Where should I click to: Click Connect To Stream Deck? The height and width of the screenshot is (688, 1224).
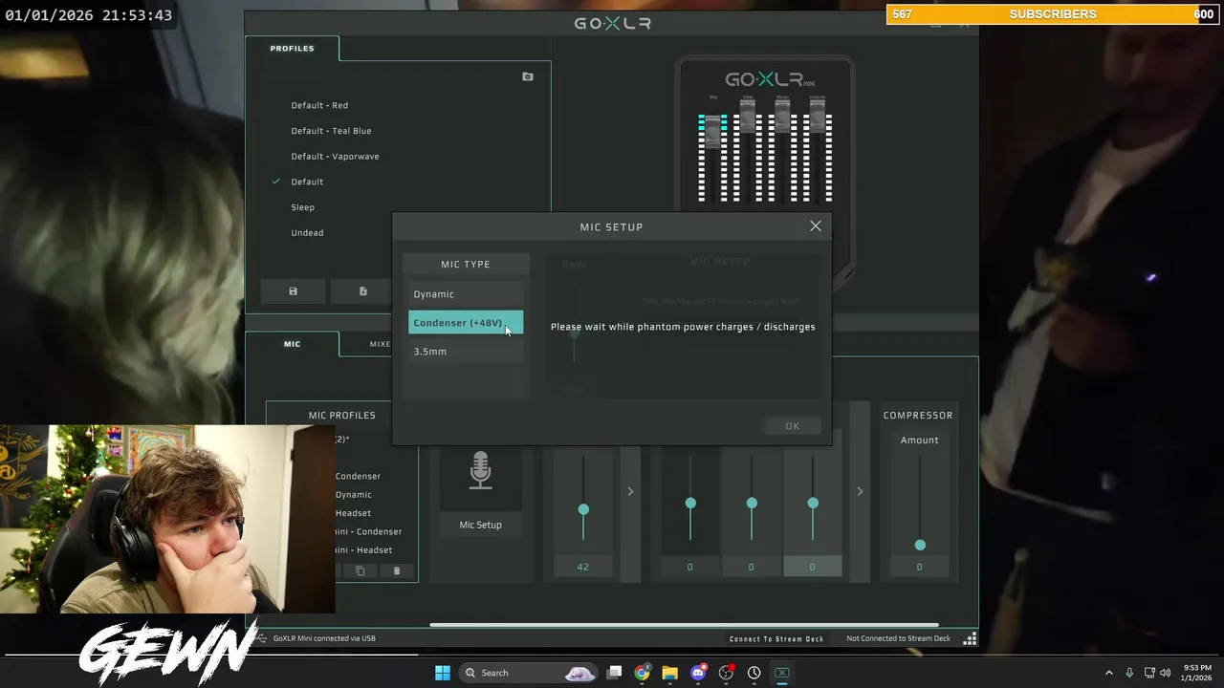pyautogui.click(x=776, y=638)
